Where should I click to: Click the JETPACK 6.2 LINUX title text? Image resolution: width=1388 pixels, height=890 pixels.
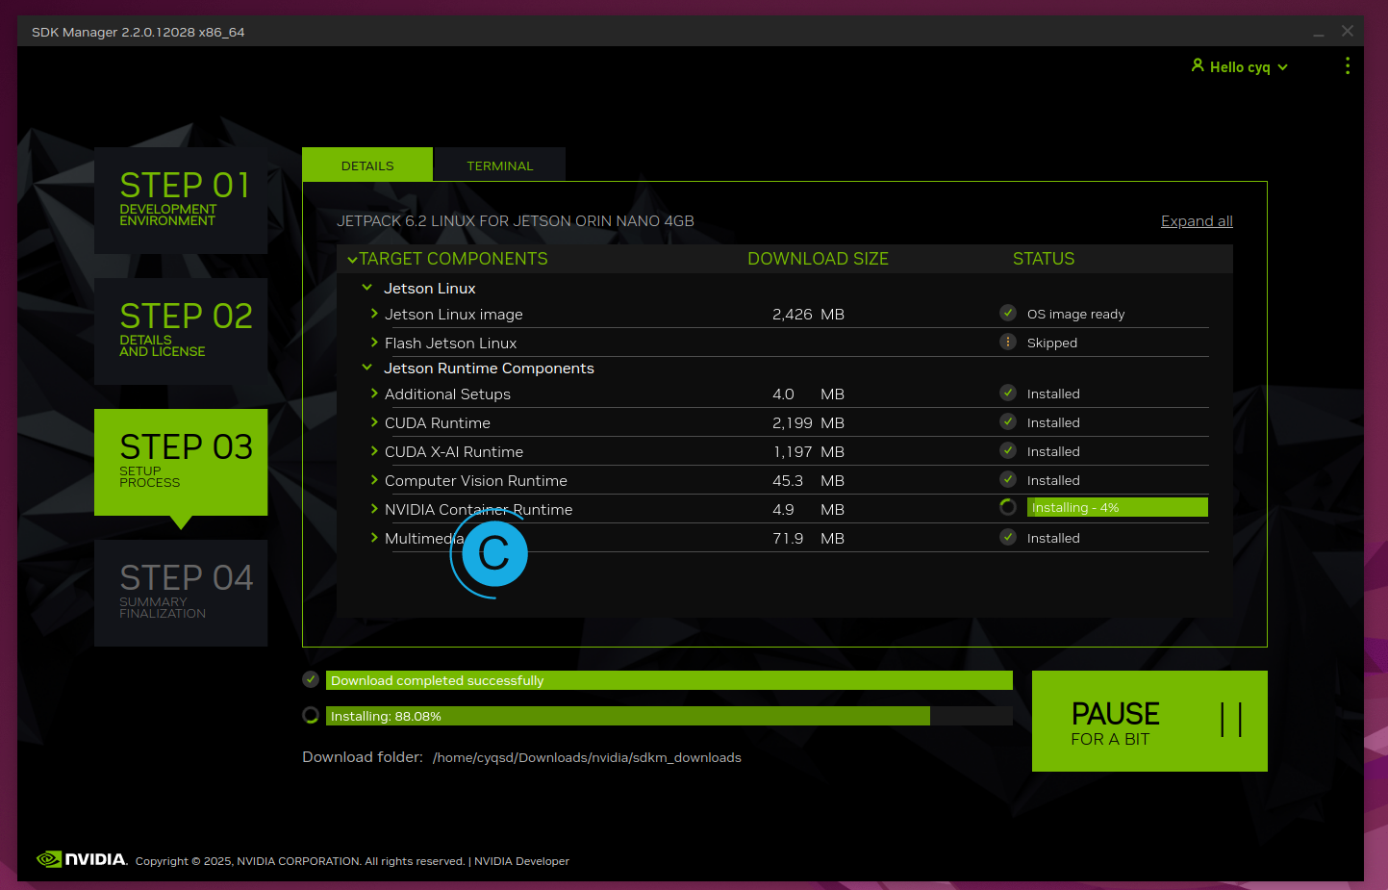pyautogui.click(x=516, y=220)
